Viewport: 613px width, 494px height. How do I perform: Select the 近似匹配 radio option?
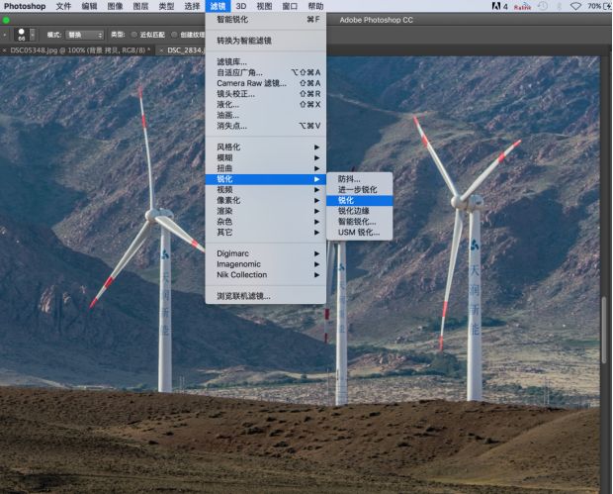134,35
